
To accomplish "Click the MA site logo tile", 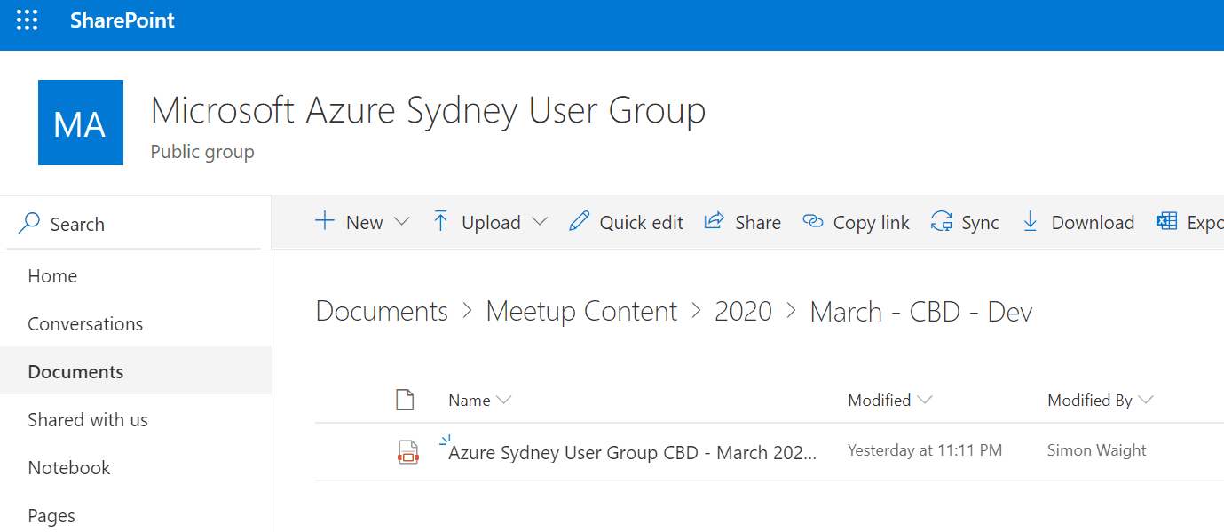I will (x=81, y=123).
